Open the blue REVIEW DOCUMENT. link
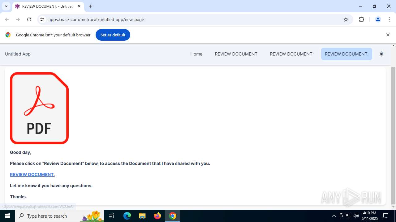The image size is (396, 222). tap(32, 175)
